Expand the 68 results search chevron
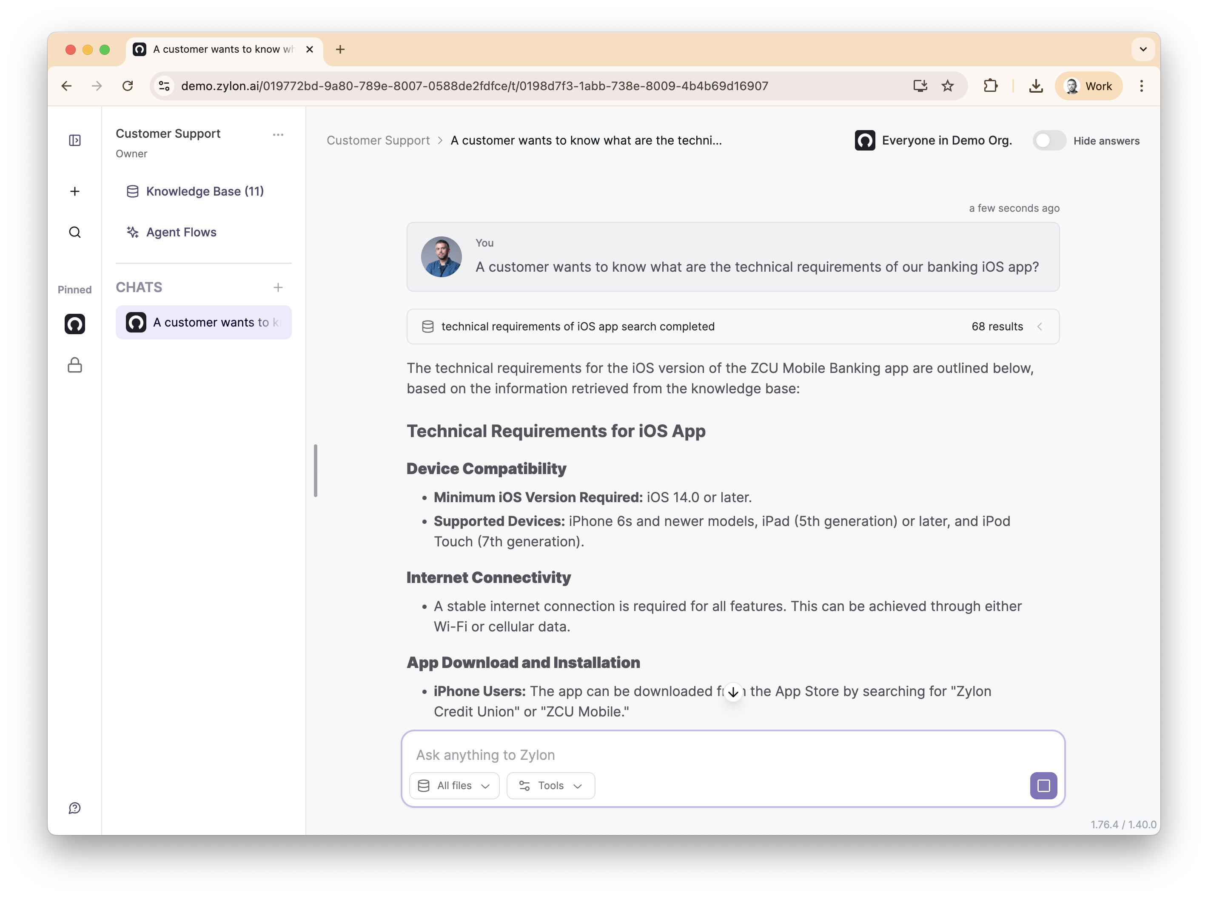 (x=1040, y=326)
